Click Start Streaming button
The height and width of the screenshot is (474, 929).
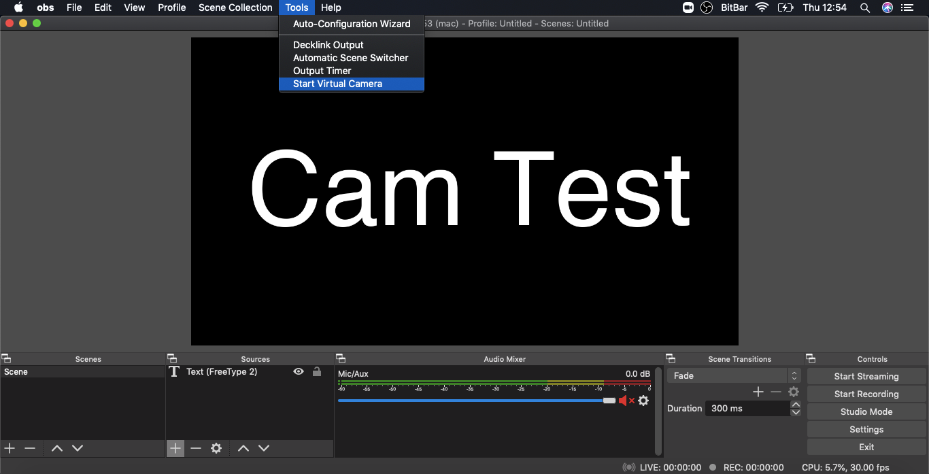point(866,376)
